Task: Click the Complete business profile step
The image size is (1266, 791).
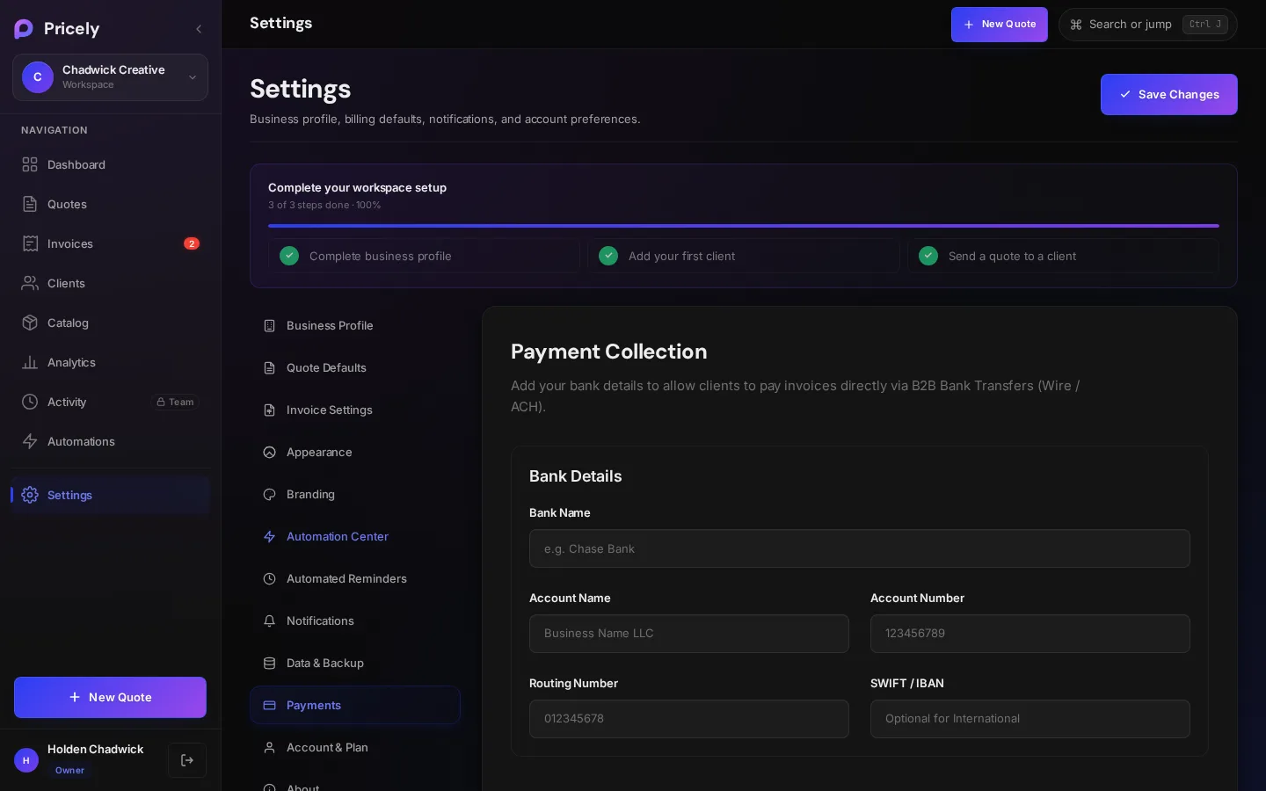Action: (424, 256)
